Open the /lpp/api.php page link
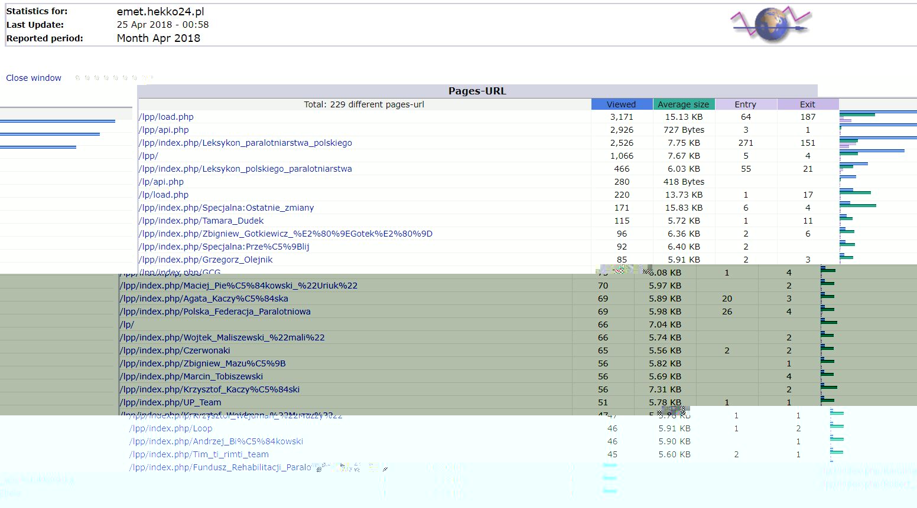917x508 pixels. pos(164,130)
